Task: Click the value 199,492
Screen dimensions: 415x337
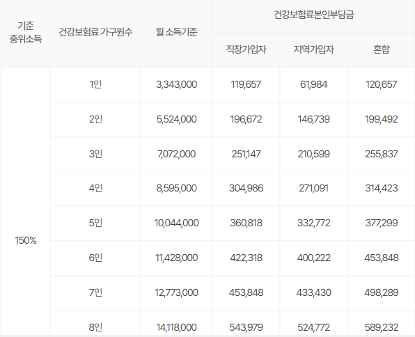Action: (x=382, y=119)
